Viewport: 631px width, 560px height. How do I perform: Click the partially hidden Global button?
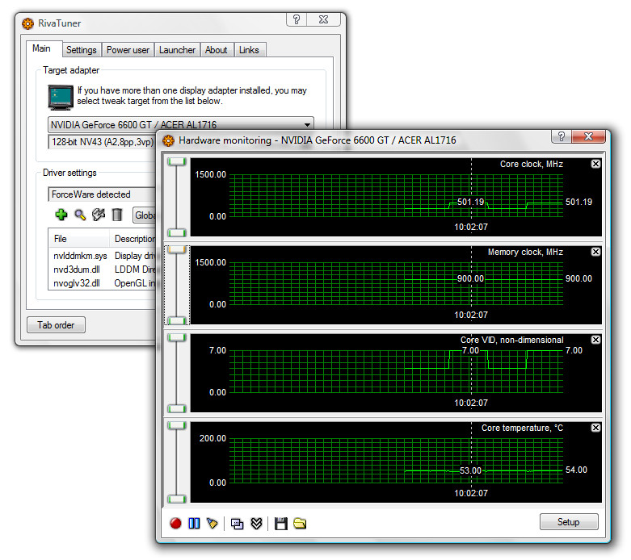click(144, 215)
